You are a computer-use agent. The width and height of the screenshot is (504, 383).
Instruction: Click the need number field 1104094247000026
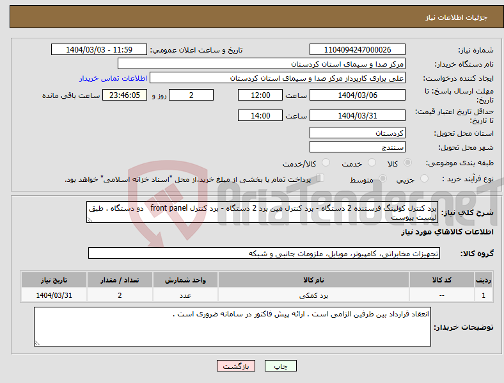(357, 49)
